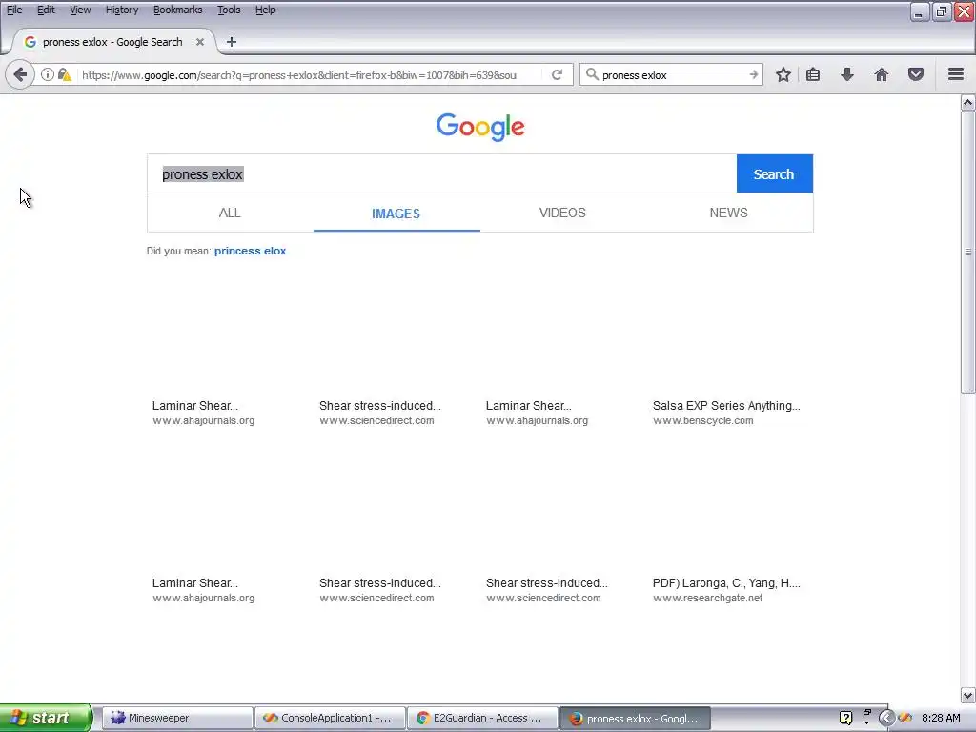Click the Google search text field
The height and width of the screenshot is (732, 976).
tap(442, 173)
